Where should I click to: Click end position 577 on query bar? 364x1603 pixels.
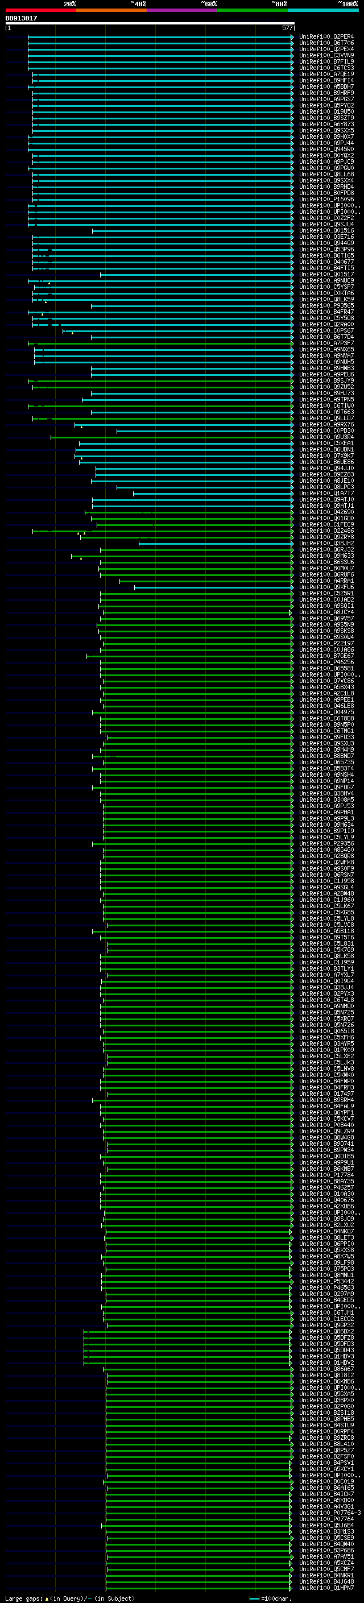pos(287,28)
